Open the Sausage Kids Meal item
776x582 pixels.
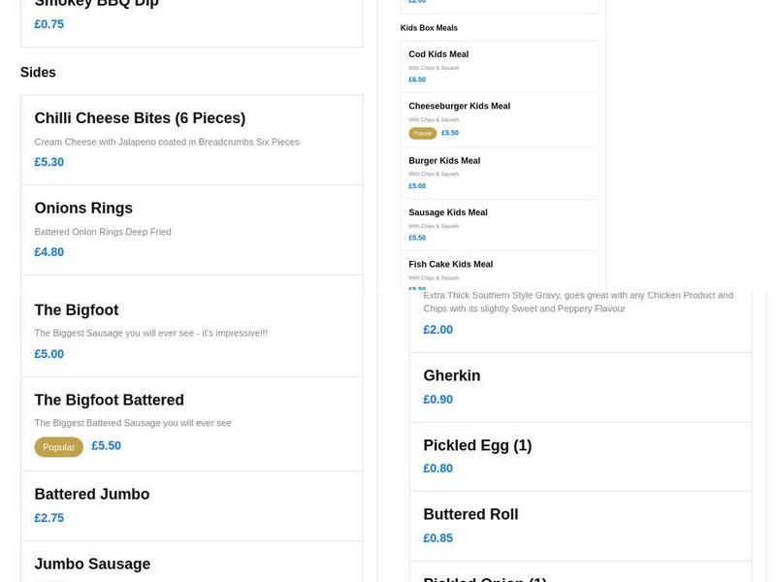(x=448, y=213)
